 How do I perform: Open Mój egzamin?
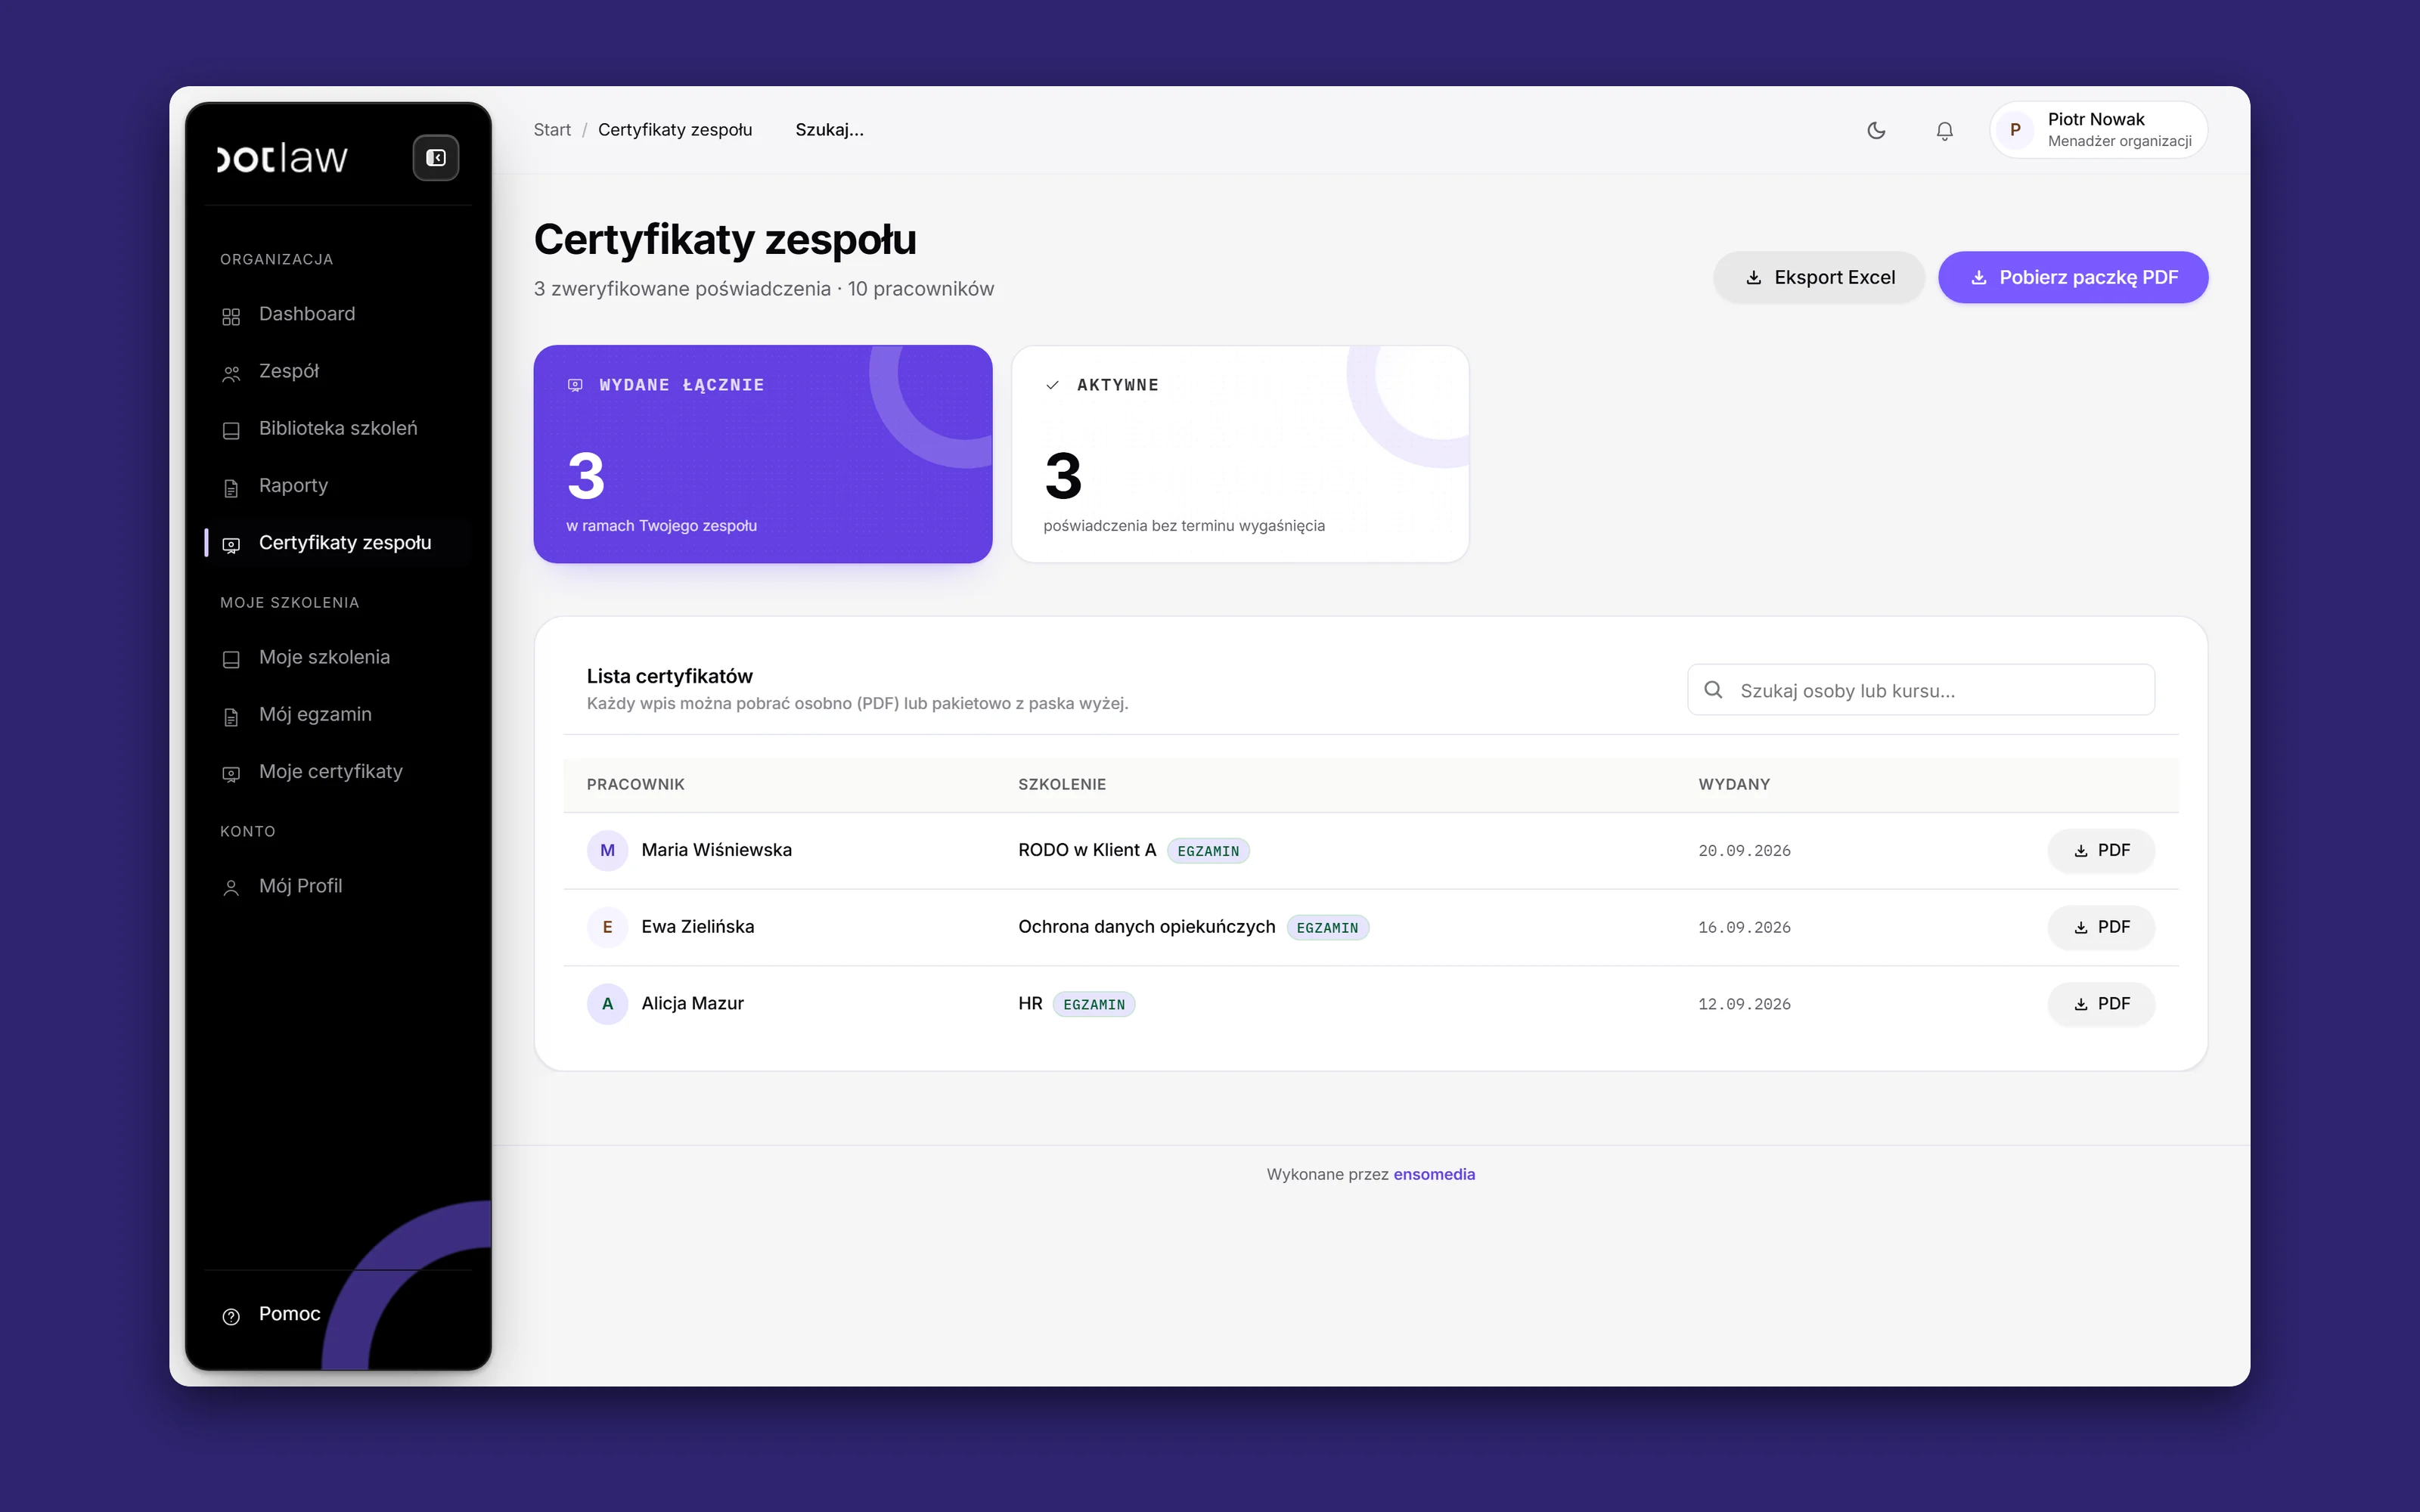(x=338, y=714)
